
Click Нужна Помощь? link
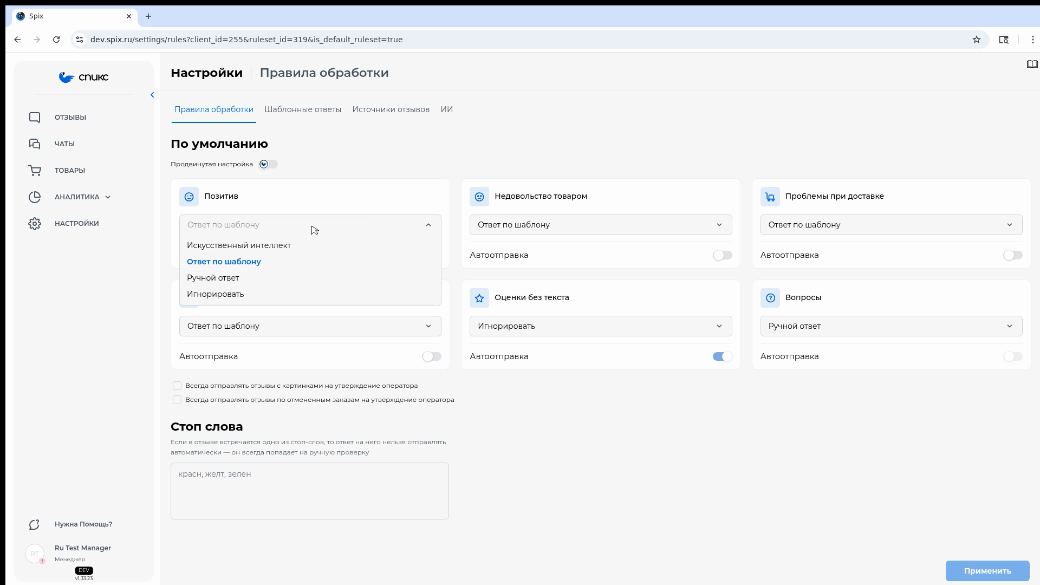point(83,524)
